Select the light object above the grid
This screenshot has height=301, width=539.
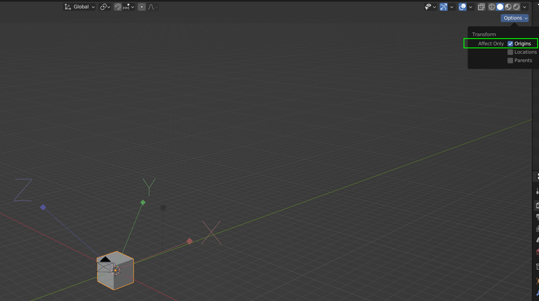[x=163, y=207]
